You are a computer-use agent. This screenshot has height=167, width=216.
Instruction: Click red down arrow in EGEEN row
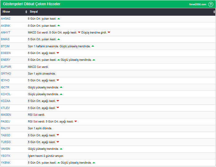tap(58, 53)
